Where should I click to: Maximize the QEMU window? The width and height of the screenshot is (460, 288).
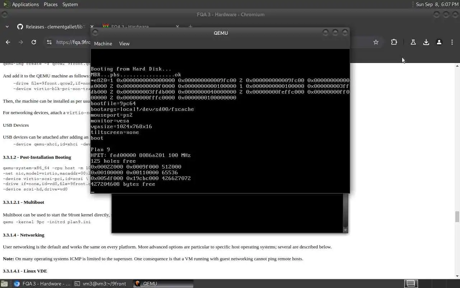[335, 33]
